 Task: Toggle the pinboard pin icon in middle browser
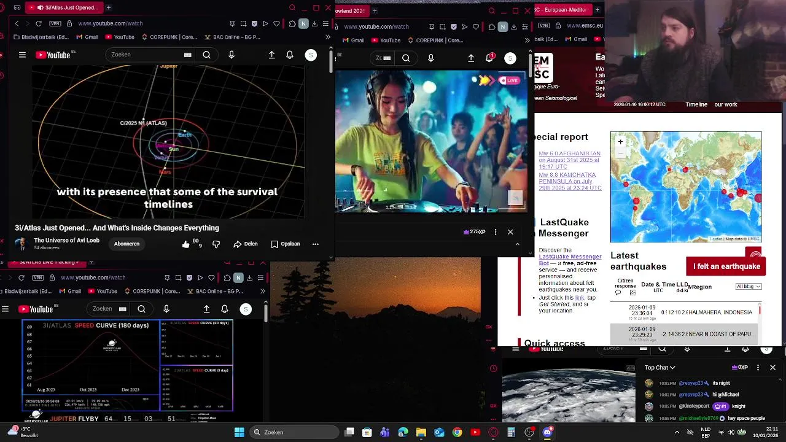(432, 26)
